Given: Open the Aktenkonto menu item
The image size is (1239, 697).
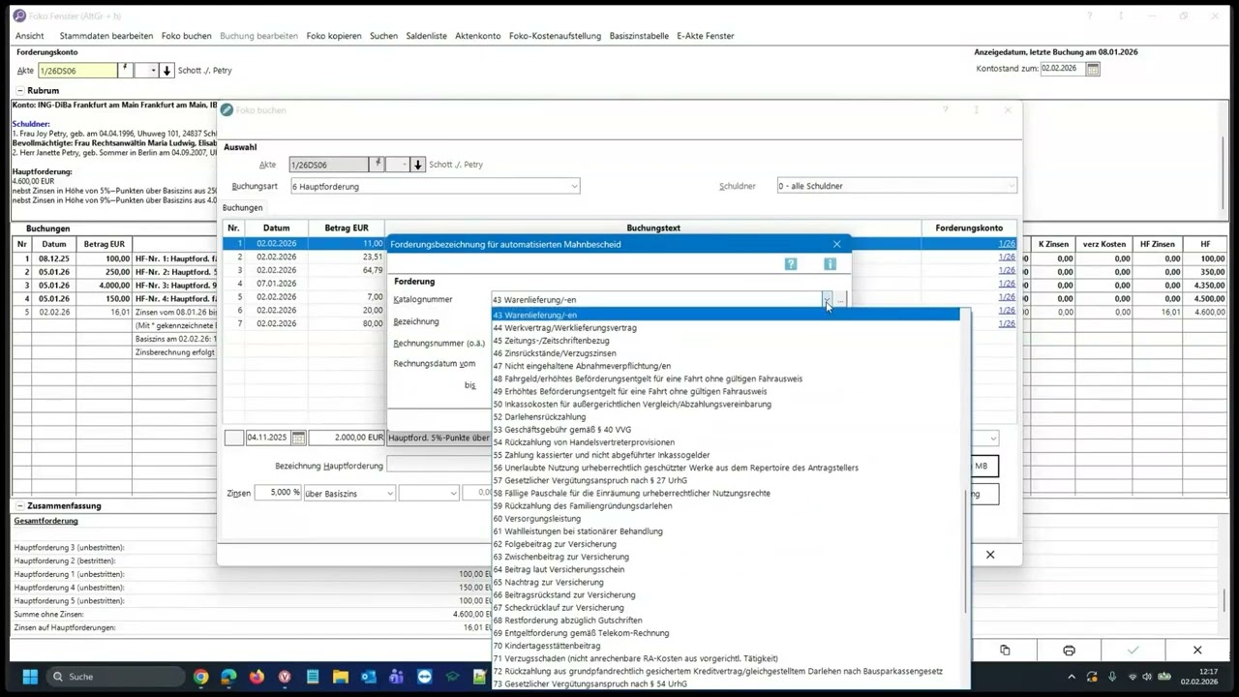Looking at the screenshot, I should pyautogui.click(x=478, y=36).
